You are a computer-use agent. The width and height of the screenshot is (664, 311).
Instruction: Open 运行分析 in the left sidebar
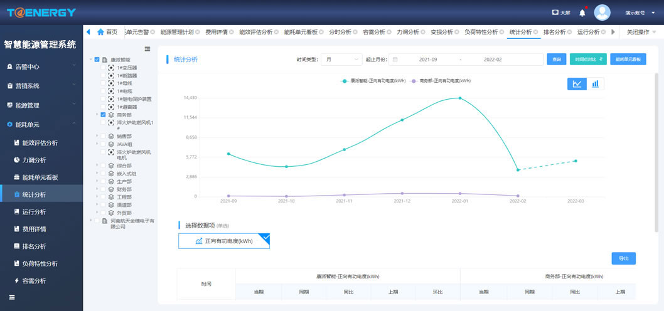pyautogui.click(x=34, y=212)
